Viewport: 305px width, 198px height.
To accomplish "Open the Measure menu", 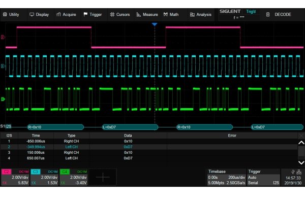I will [x=147, y=15].
